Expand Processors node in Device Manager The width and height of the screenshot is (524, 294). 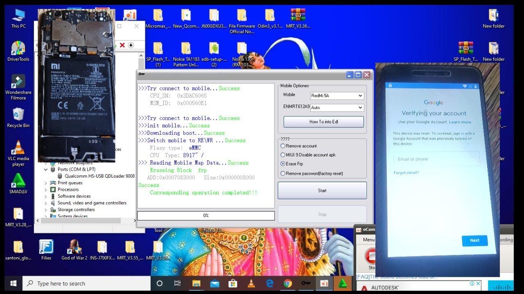45,189
